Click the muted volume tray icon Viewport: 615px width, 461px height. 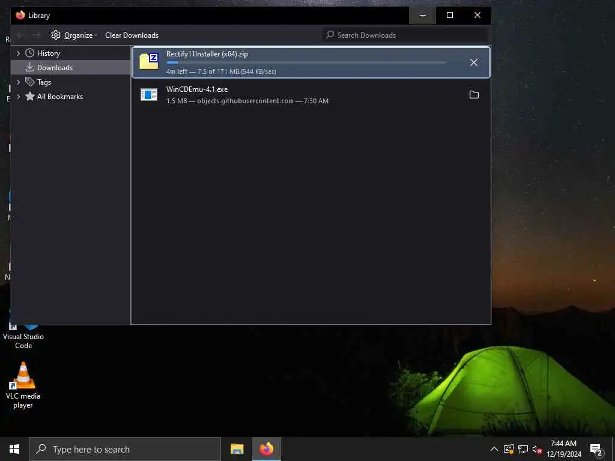[537, 449]
